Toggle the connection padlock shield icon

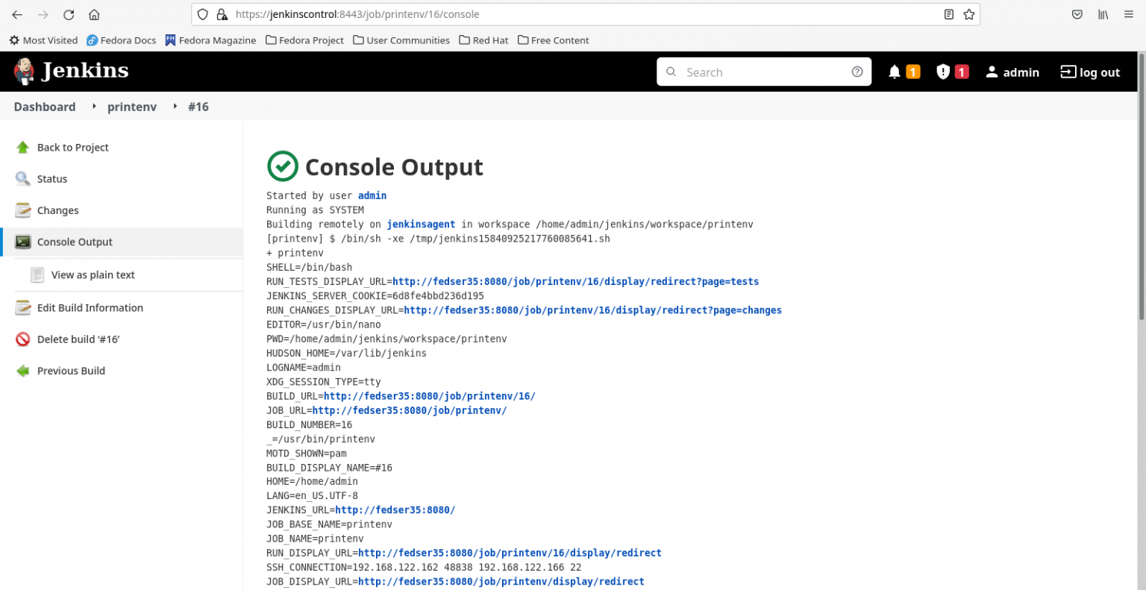[222, 14]
